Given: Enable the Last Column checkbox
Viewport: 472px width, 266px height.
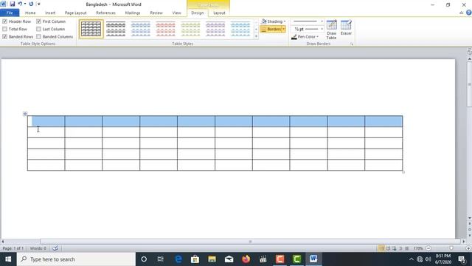Looking at the screenshot, I should pos(38,29).
